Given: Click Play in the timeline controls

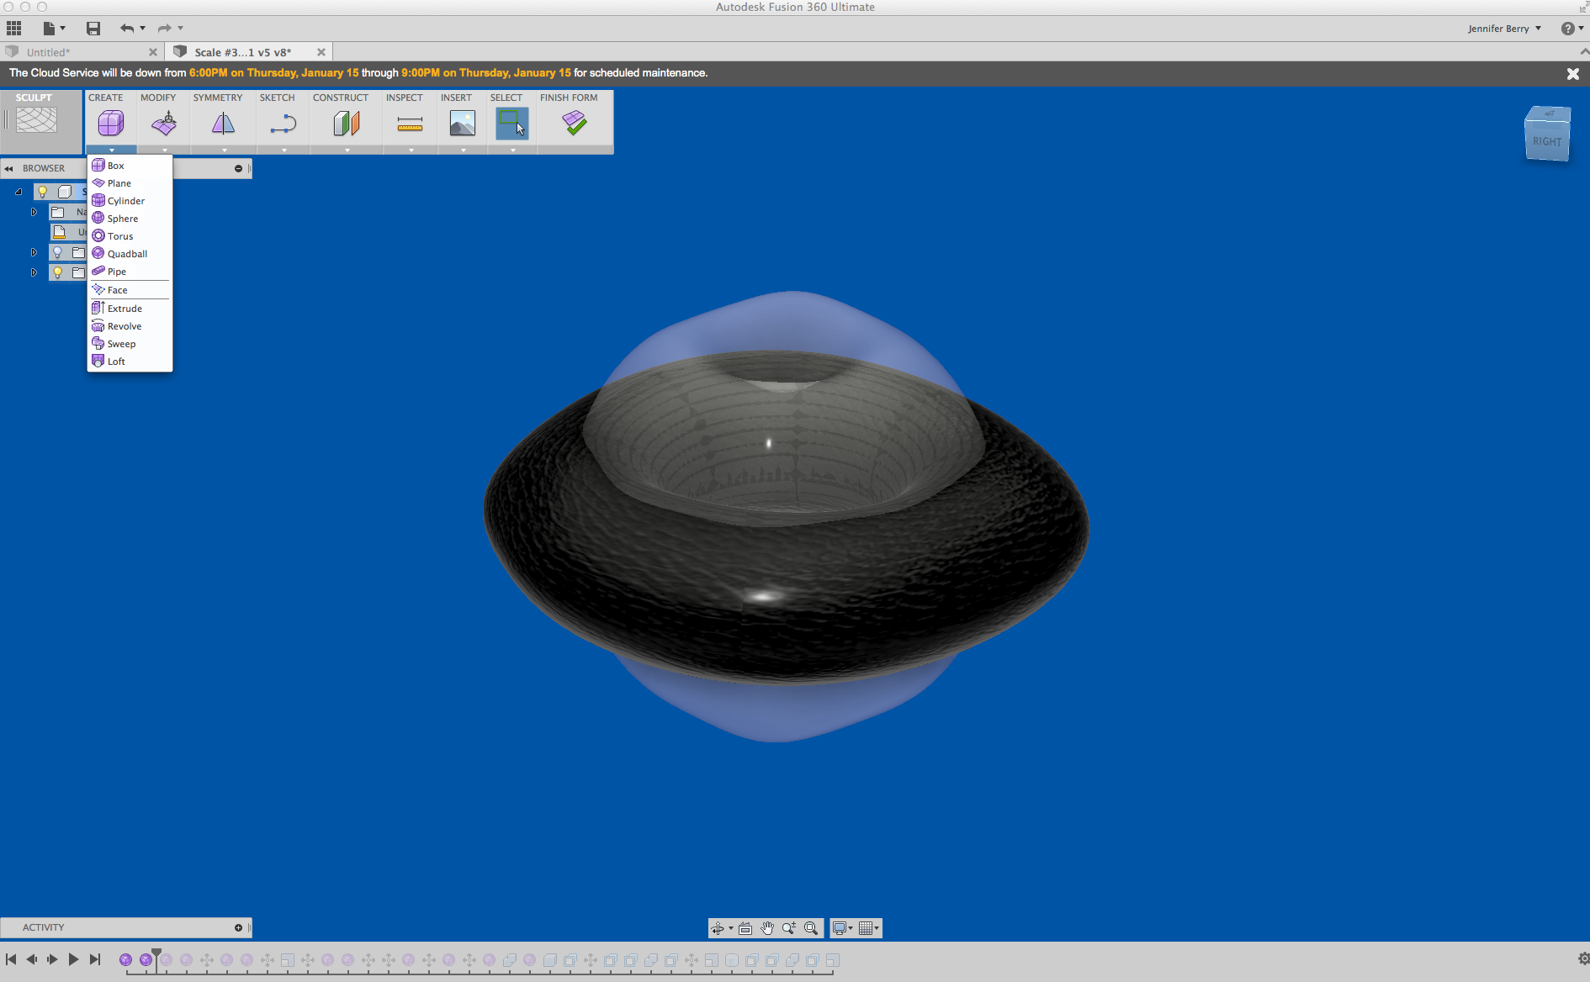Looking at the screenshot, I should tap(73, 958).
